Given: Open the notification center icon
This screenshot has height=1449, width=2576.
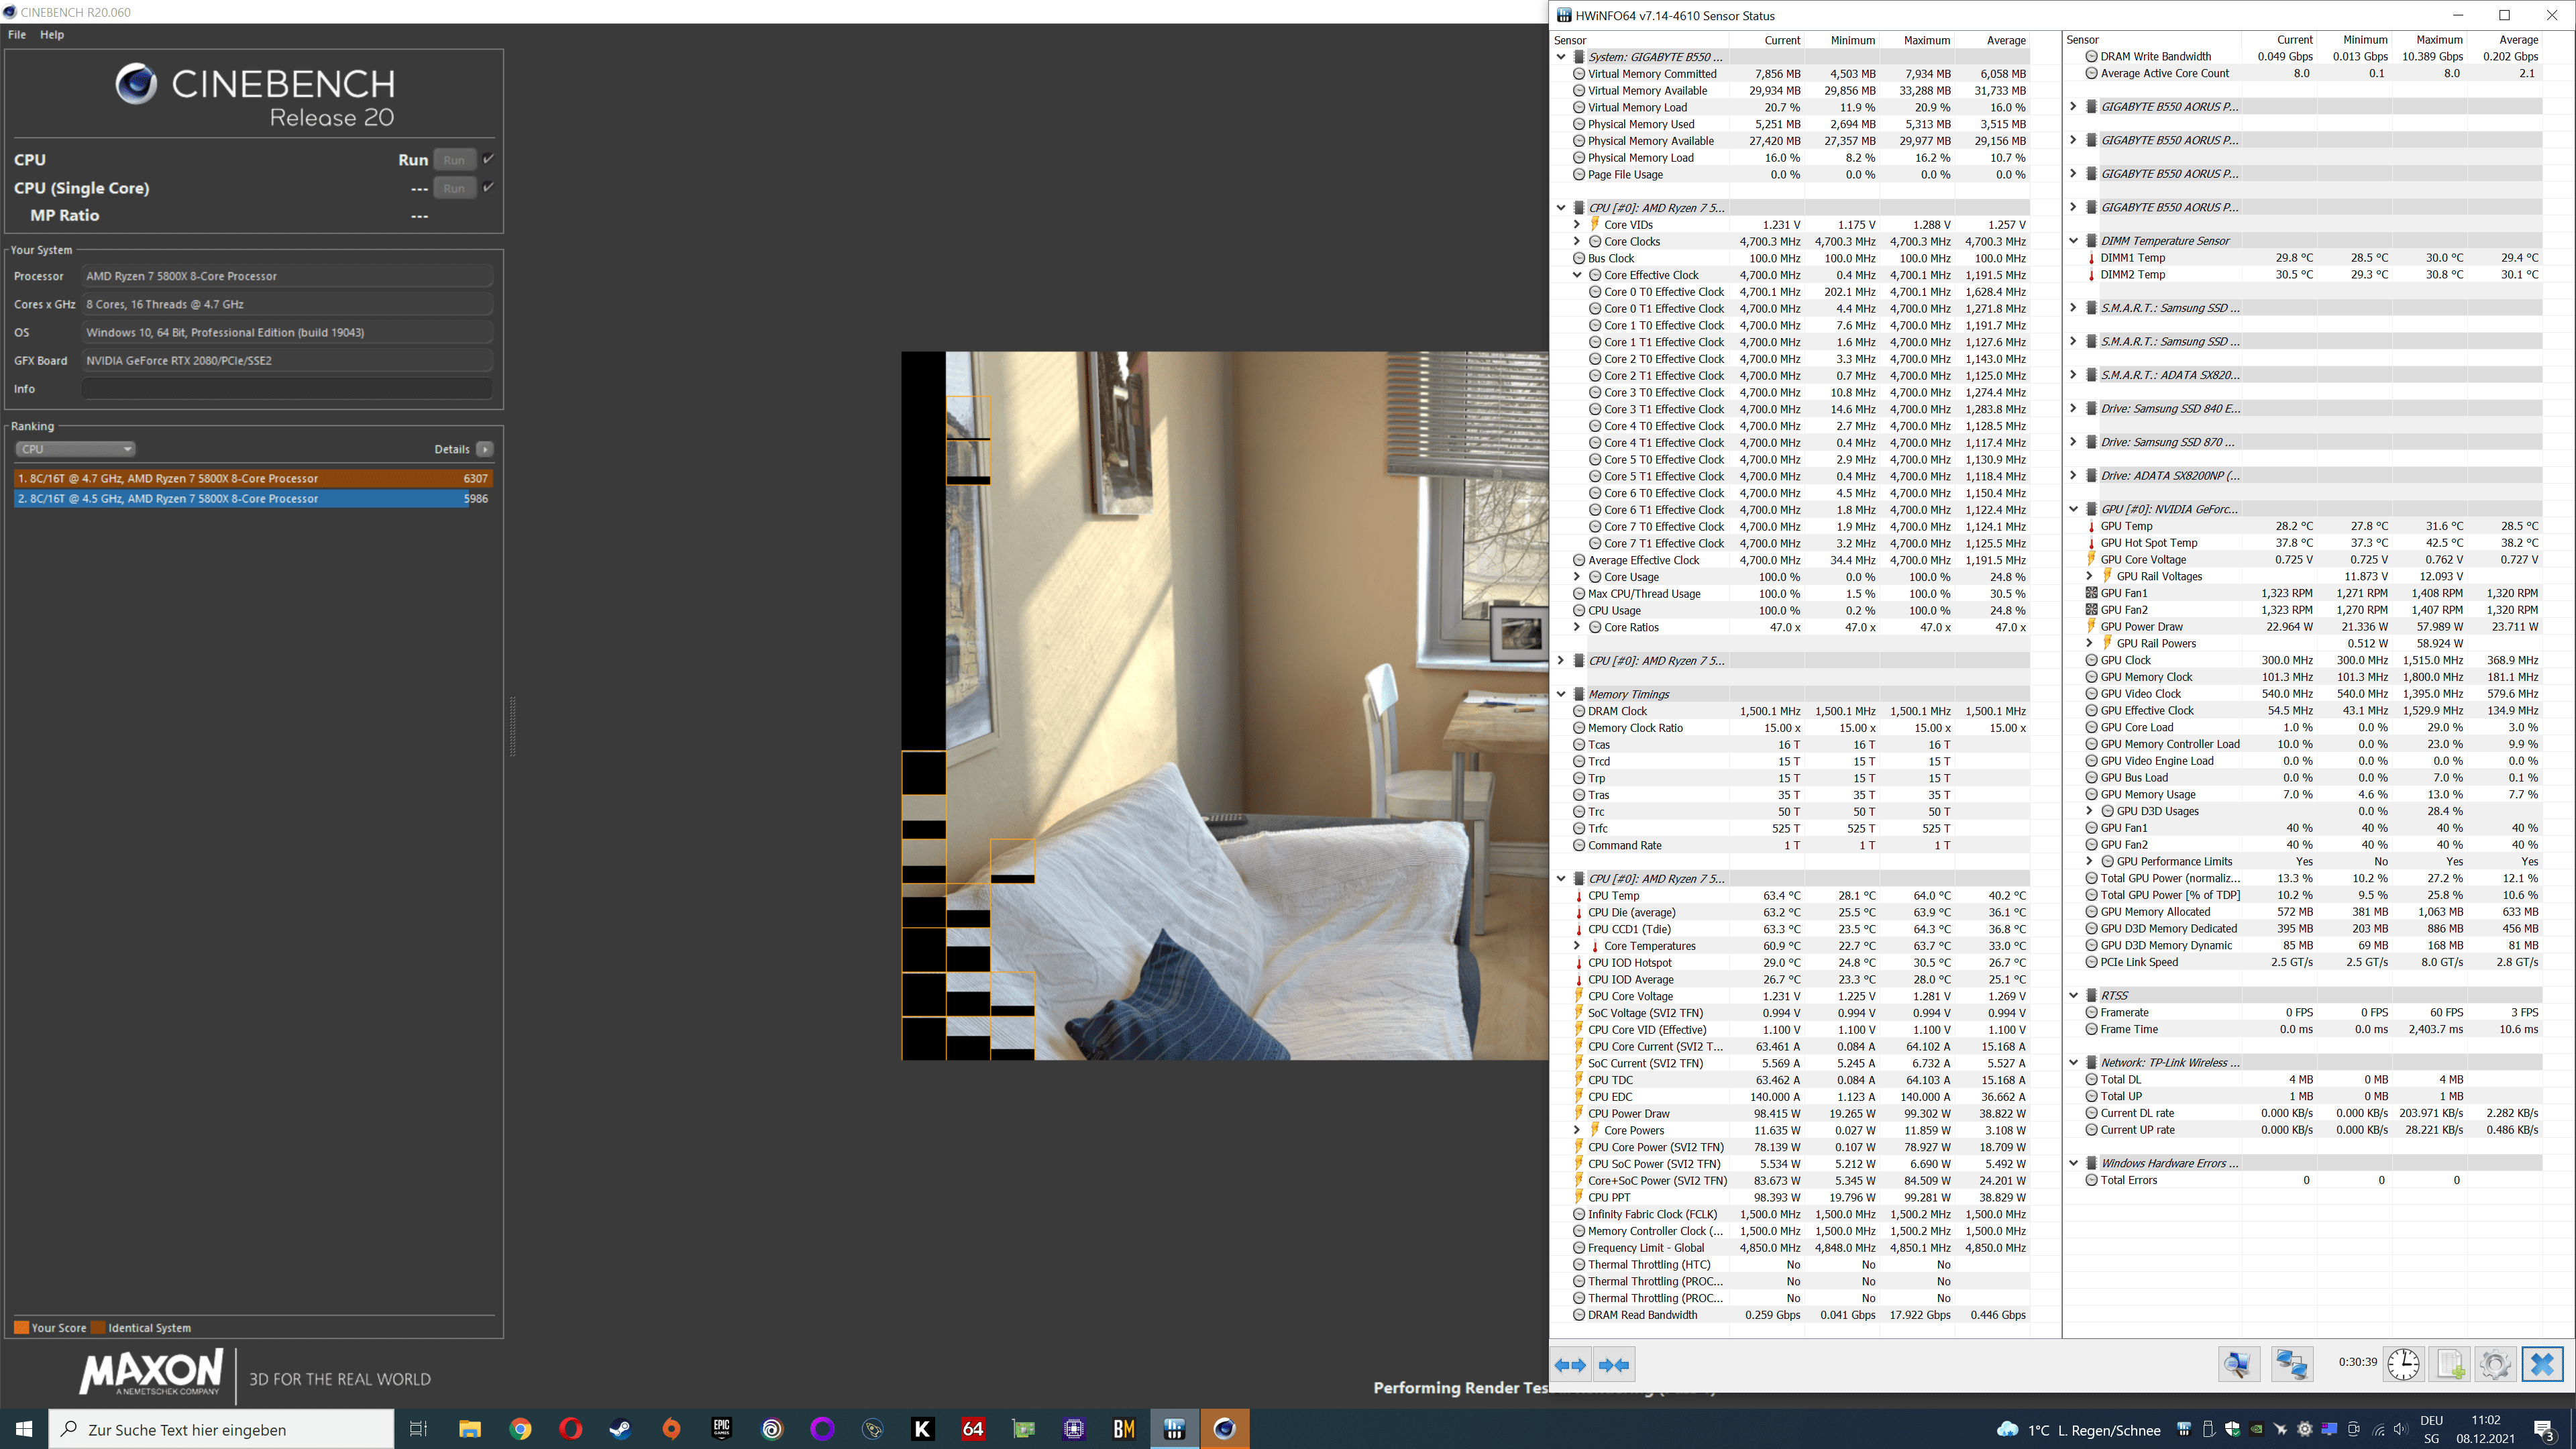Looking at the screenshot, I should point(2545,1429).
